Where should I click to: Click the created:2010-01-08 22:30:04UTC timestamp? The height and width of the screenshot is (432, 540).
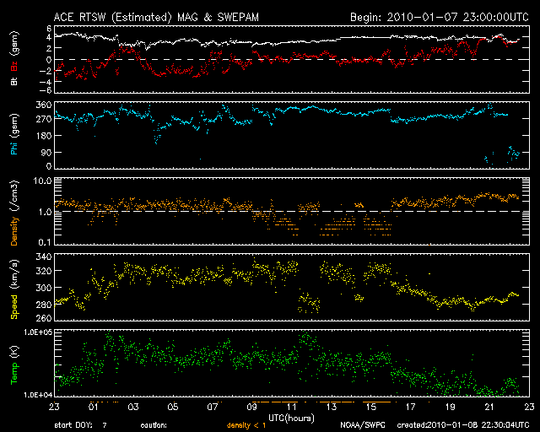(x=463, y=425)
